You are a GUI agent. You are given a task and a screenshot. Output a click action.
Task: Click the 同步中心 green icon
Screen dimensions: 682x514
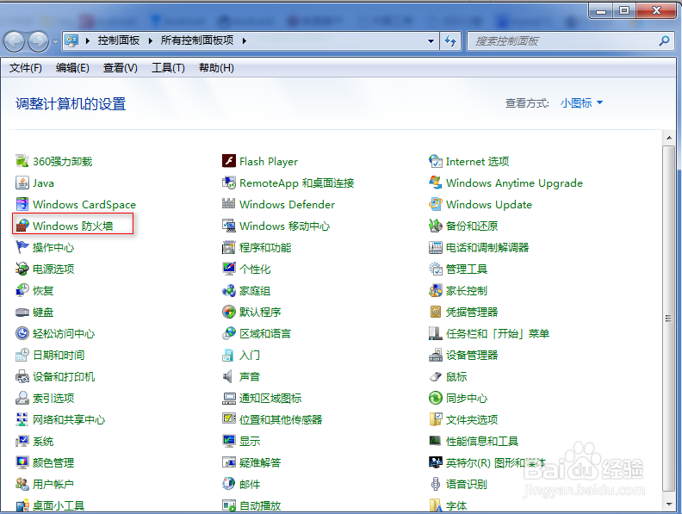click(436, 398)
